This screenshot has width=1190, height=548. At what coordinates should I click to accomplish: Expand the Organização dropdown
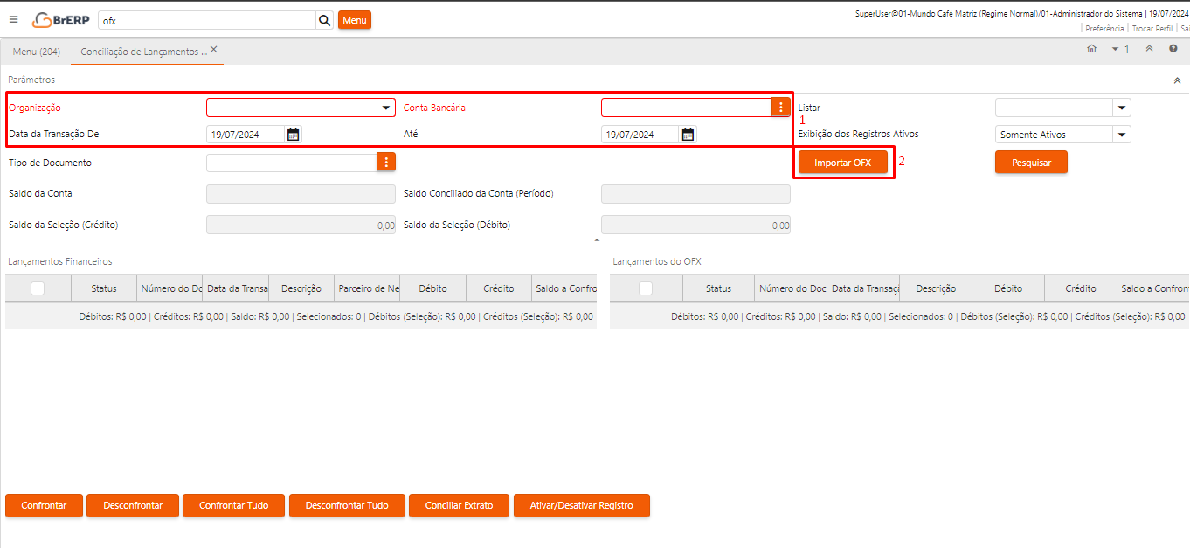(385, 108)
